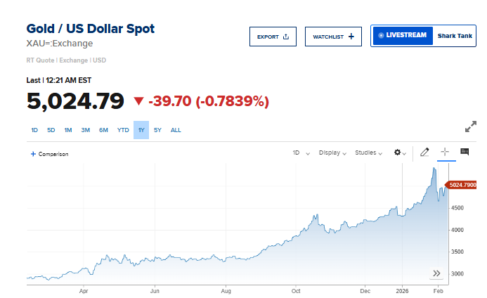The image size is (487, 298).
Task: Switch to 6M time range
Action: (103, 130)
